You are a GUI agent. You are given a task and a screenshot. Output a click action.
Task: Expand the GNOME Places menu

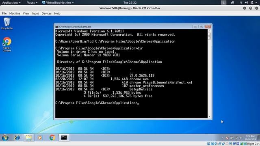pos(32,2)
